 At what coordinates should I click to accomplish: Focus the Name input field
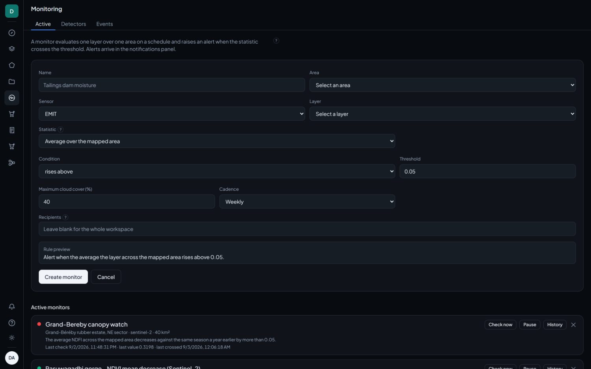coord(172,85)
